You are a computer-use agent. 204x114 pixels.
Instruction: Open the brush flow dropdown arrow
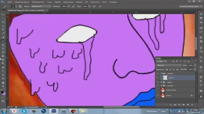click(x=89, y=6)
